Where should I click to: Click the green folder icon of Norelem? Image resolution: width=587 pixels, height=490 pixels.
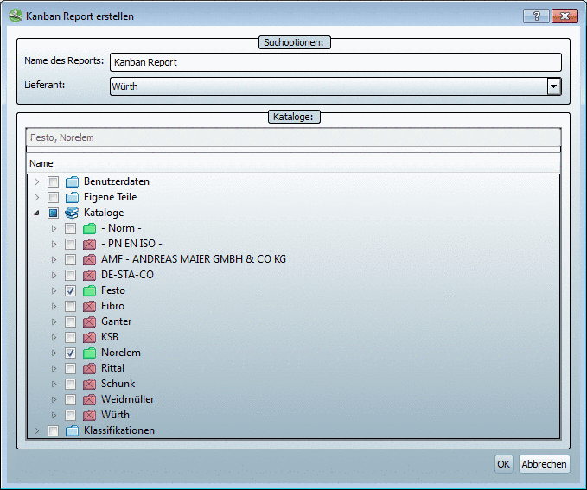[x=89, y=353]
